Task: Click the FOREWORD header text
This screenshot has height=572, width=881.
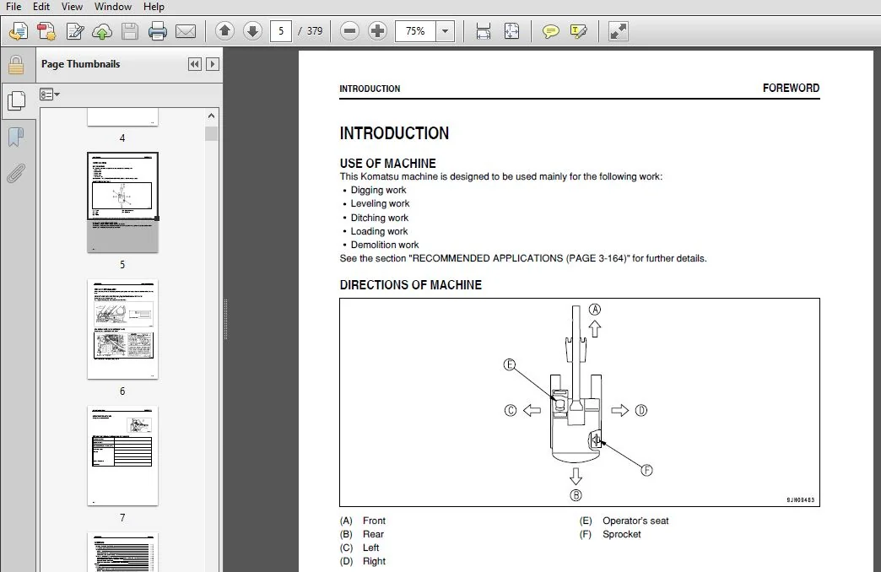Action: (791, 89)
